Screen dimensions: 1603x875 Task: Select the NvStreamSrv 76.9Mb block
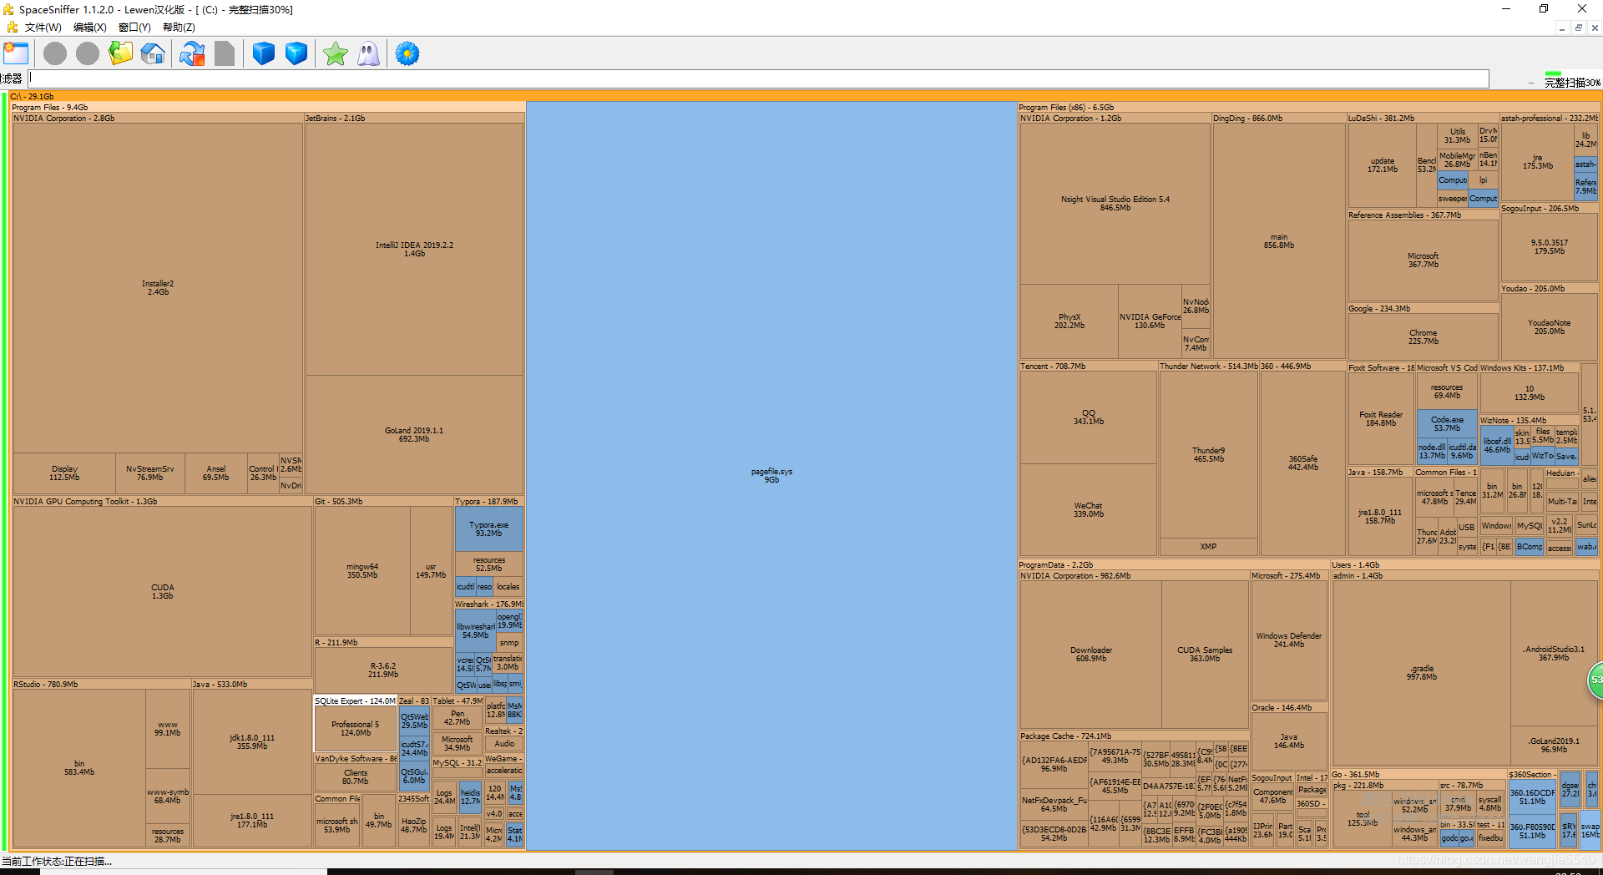click(x=150, y=473)
